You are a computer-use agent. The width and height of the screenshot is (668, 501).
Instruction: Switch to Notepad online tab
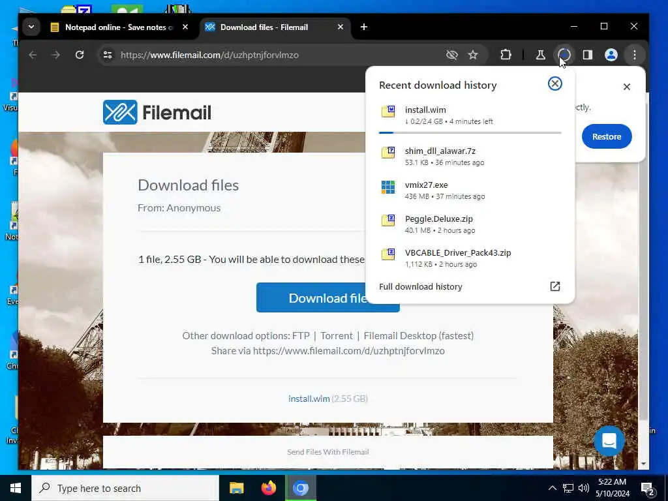point(119,27)
